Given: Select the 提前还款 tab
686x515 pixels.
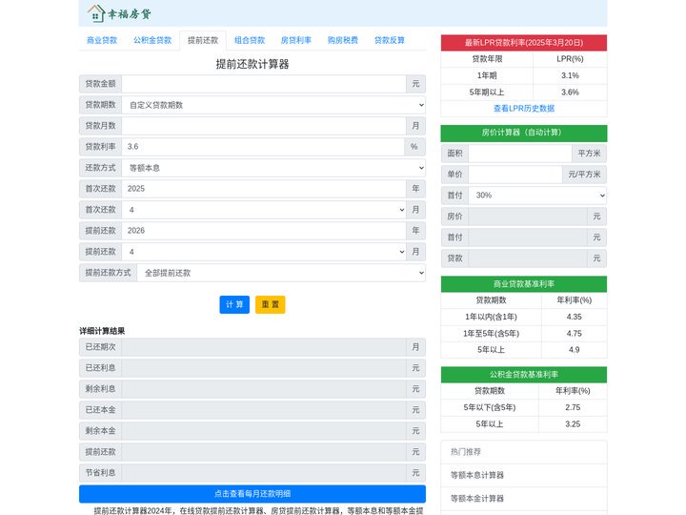Looking at the screenshot, I should [x=203, y=40].
